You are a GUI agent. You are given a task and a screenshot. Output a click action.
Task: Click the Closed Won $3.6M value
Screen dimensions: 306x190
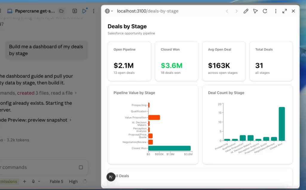pos(172,66)
